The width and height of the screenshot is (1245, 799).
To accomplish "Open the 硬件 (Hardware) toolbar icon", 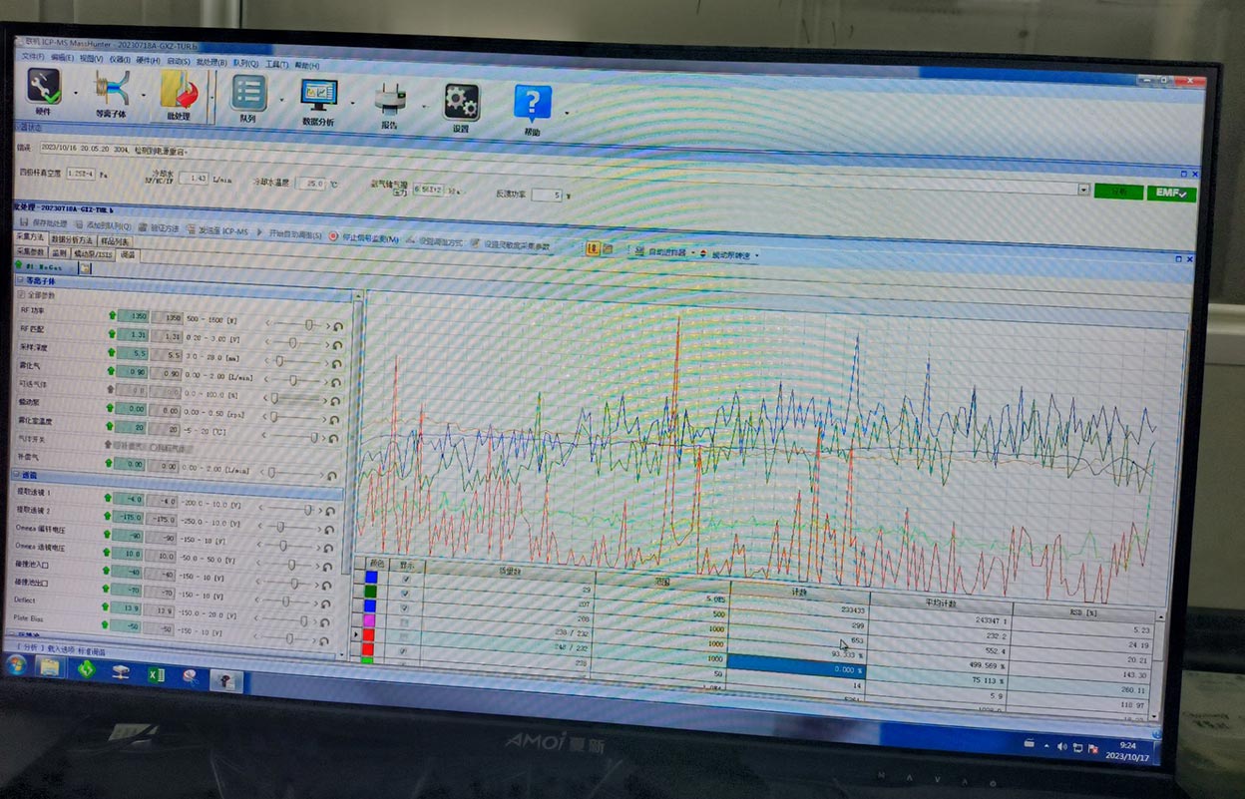I will coord(44,89).
